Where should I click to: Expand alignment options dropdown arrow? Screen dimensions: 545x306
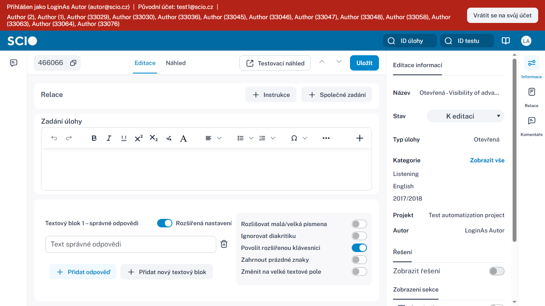(219, 138)
